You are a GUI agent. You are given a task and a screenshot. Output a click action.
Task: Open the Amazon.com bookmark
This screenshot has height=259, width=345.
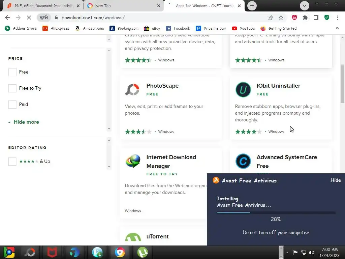[x=89, y=28]
